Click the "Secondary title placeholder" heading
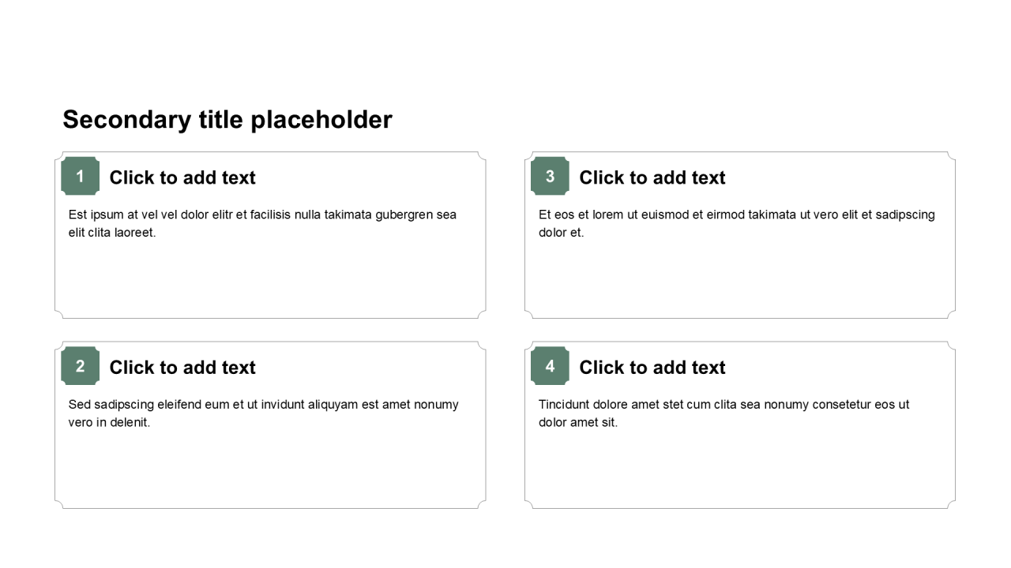 click(x=227, y=119)
